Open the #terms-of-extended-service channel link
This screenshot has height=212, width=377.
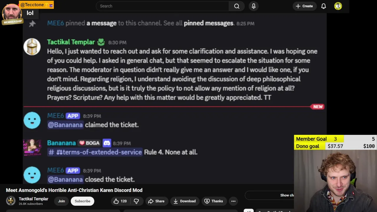click(95, 152)
